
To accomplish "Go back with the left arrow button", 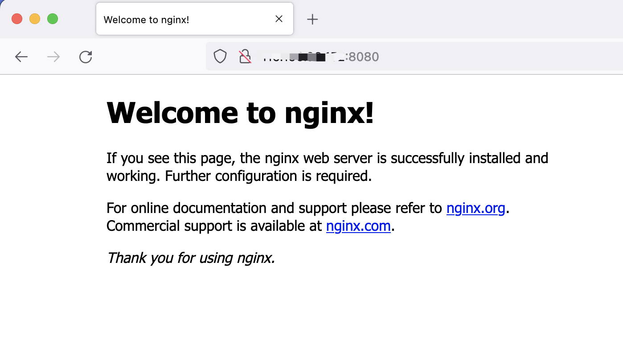I will [x=21, y=57].
